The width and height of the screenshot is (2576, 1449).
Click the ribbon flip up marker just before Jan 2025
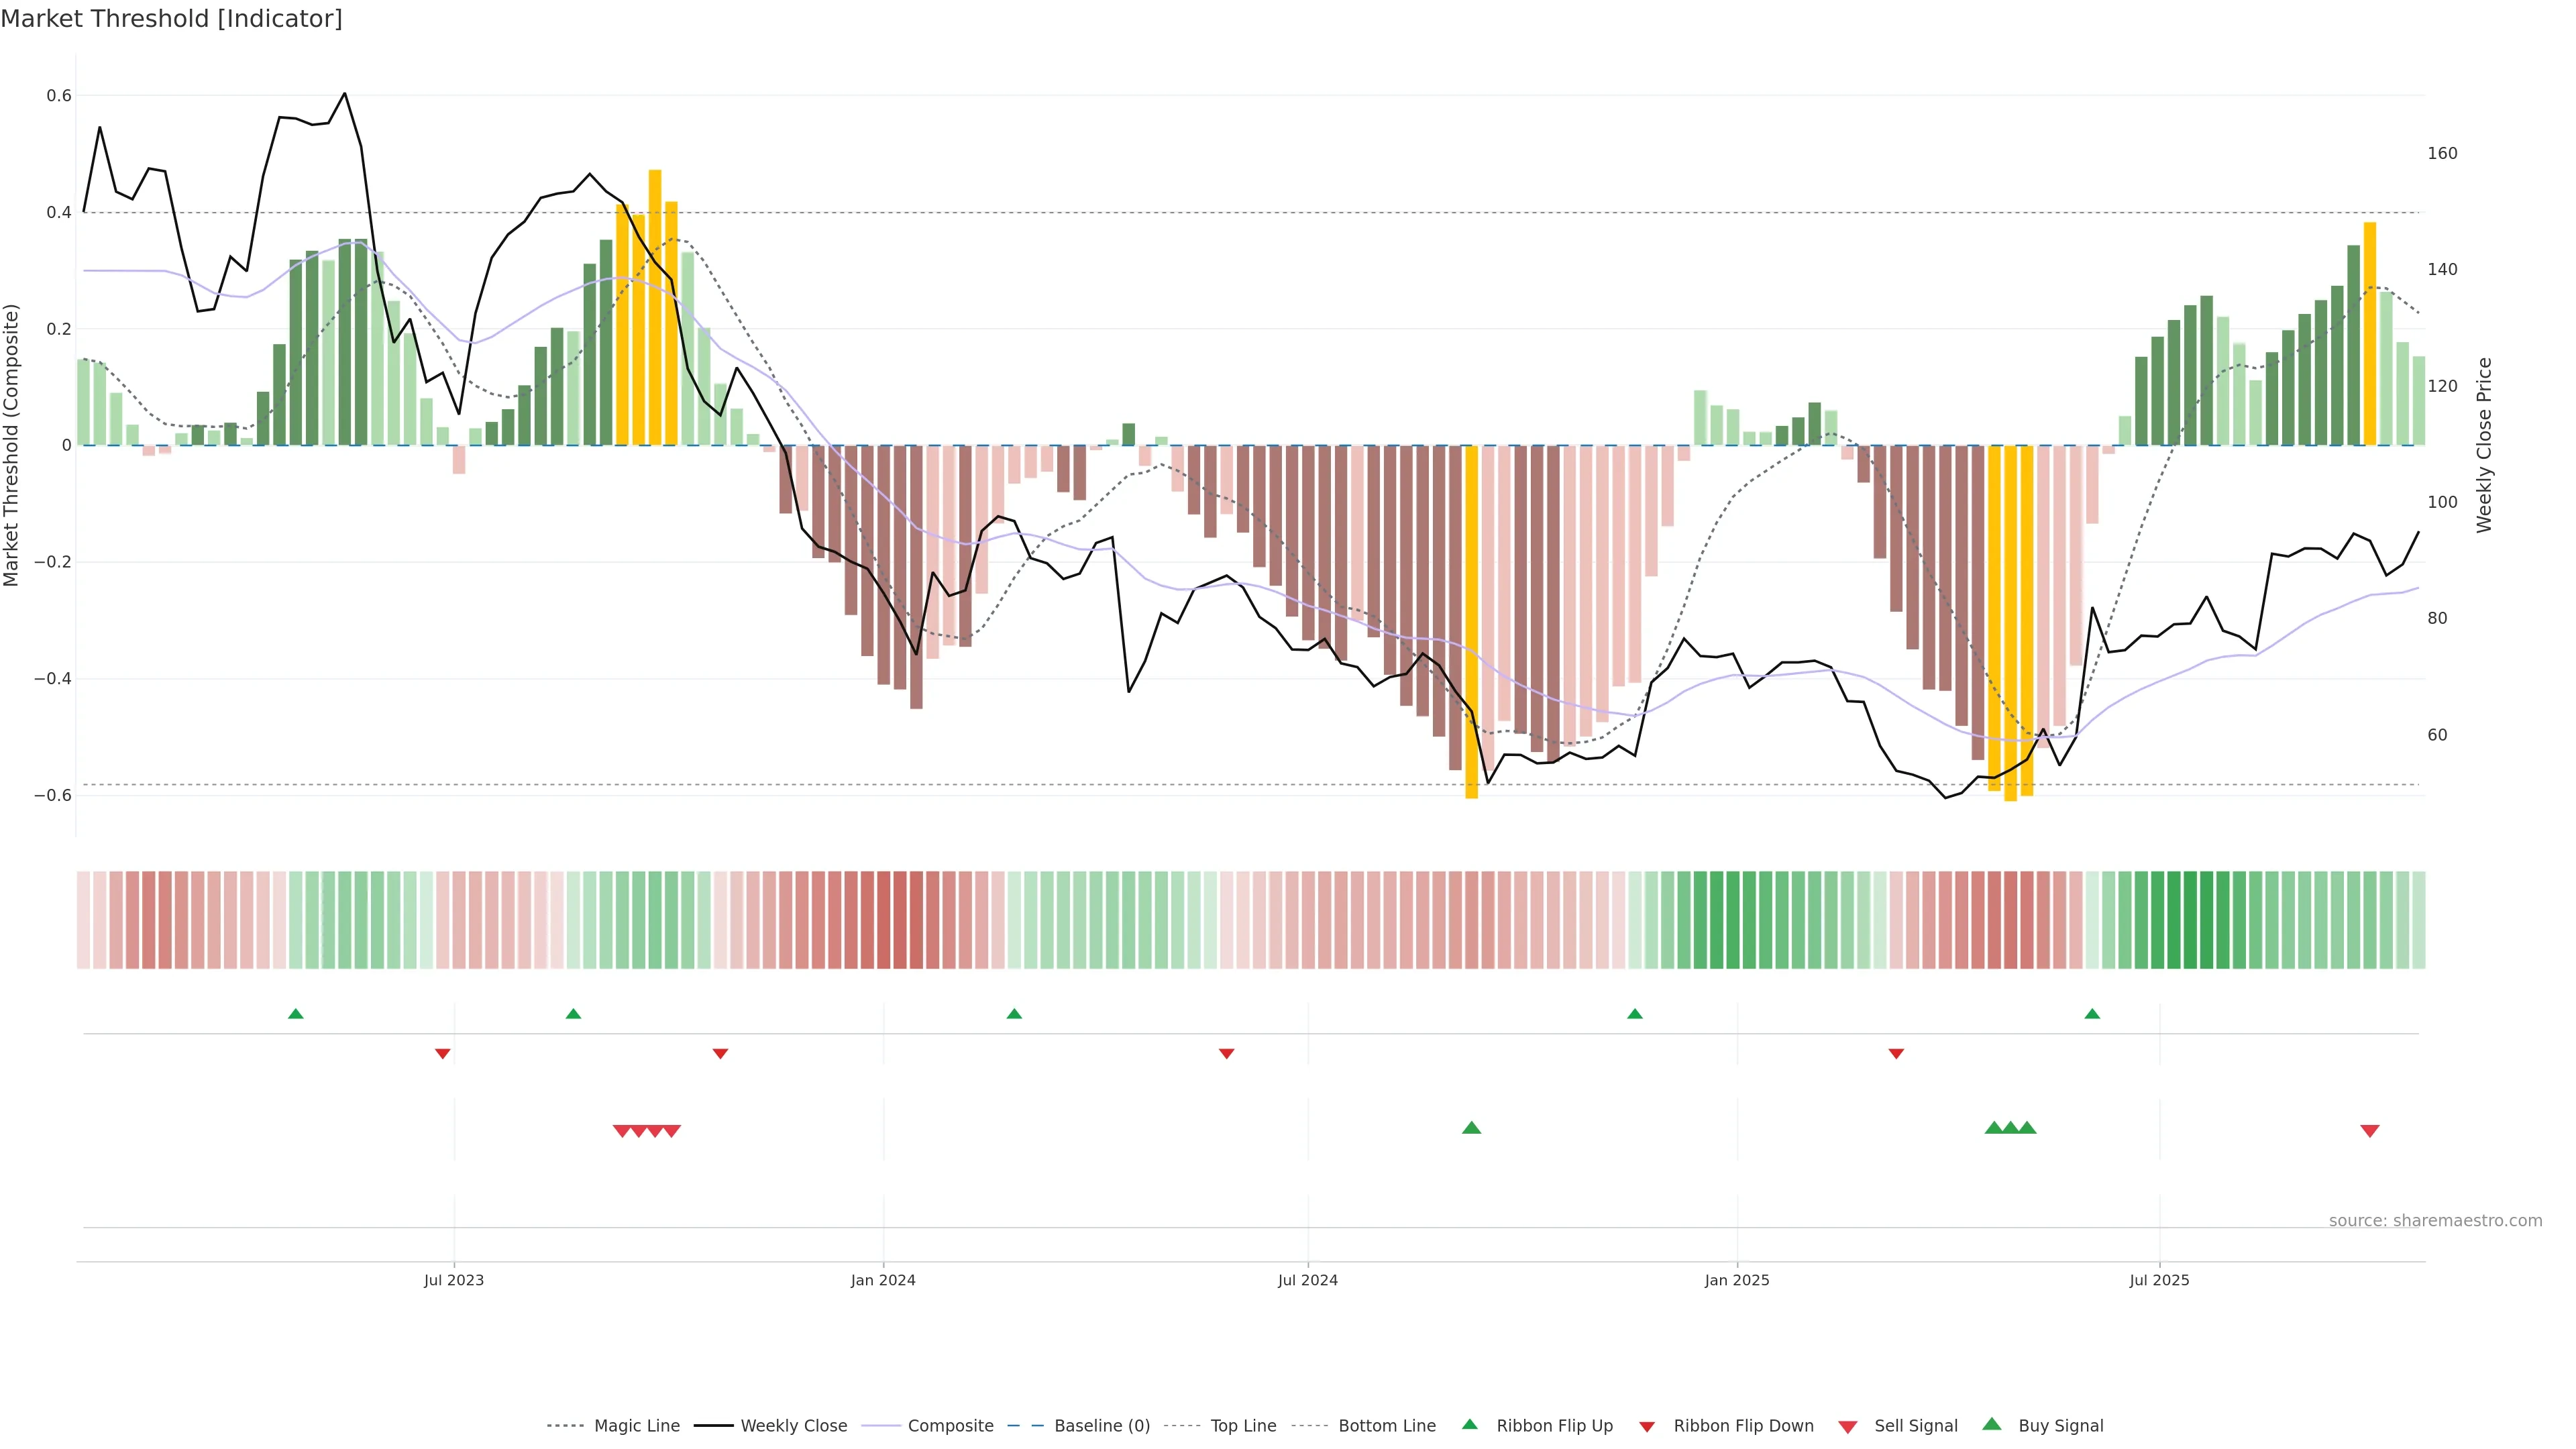click(1635, 1014)
